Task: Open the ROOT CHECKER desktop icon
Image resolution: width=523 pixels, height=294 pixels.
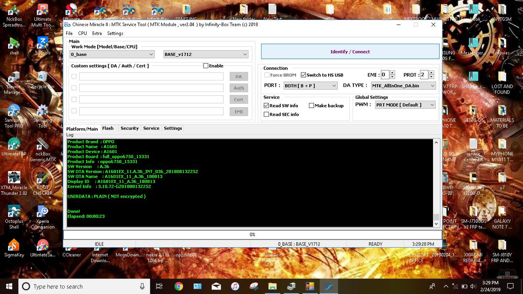Action: [x=42, y=184]
